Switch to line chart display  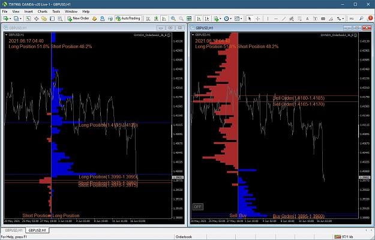[164, 19]
